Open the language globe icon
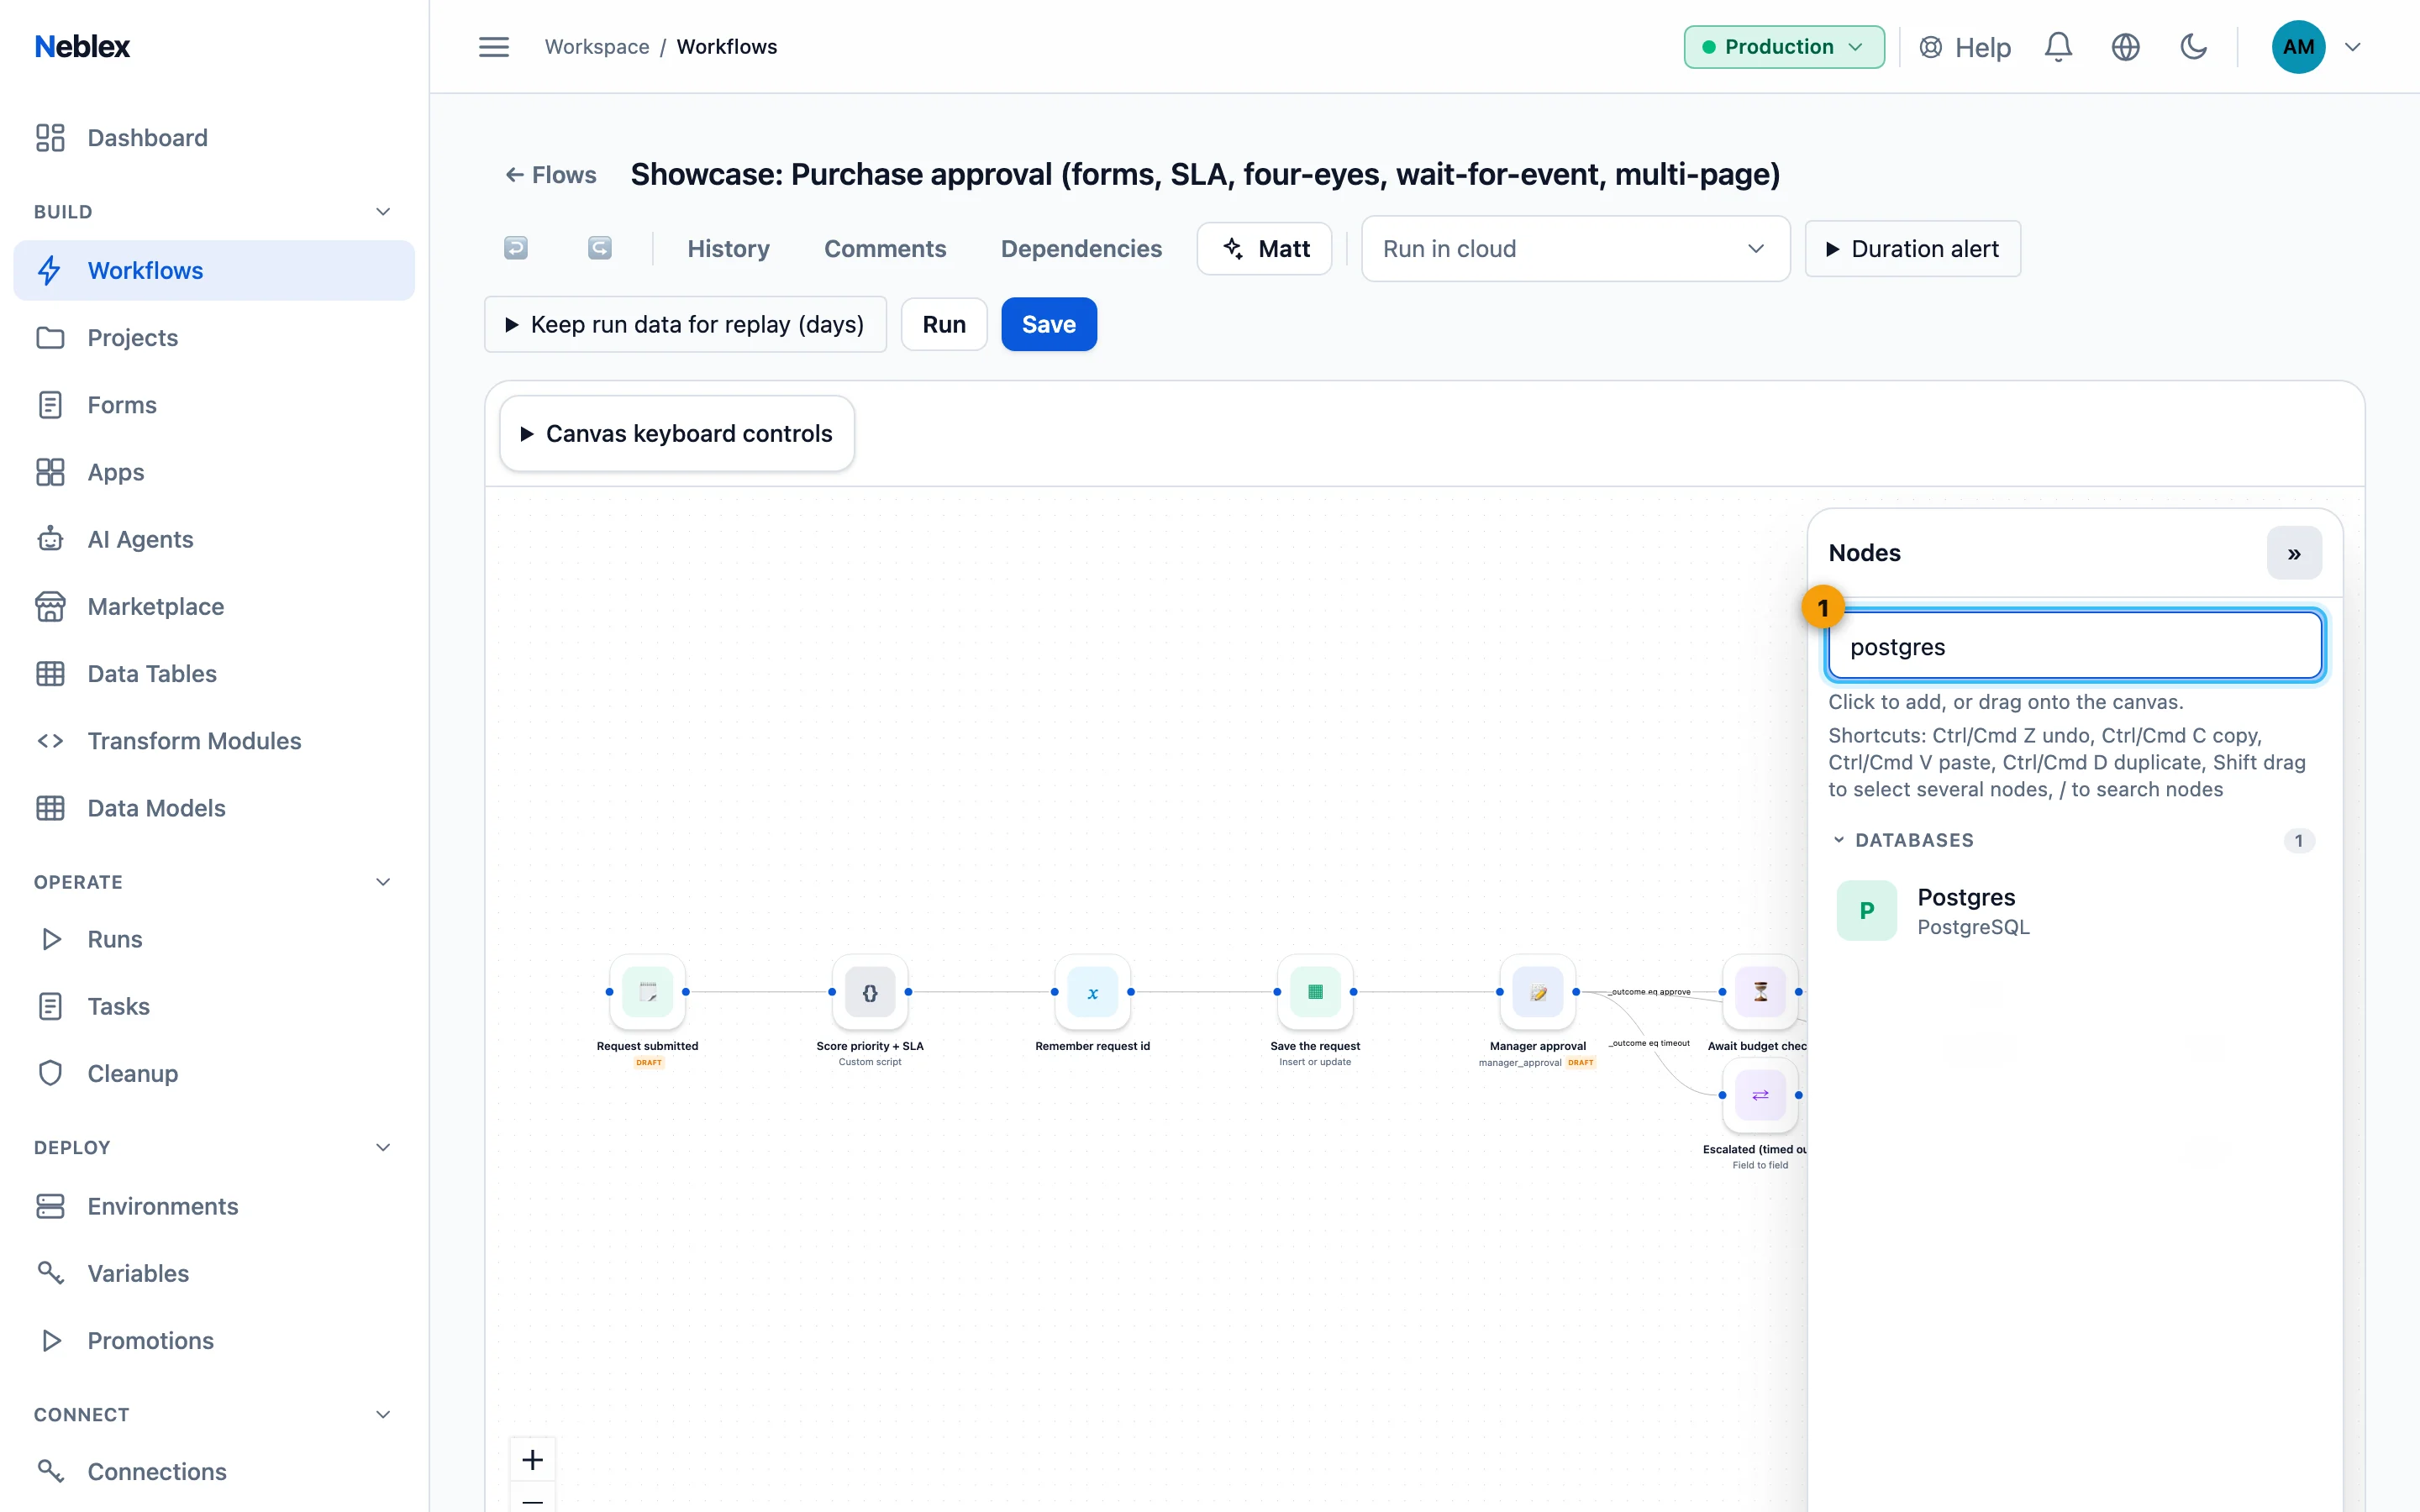 click(2125, 47)
